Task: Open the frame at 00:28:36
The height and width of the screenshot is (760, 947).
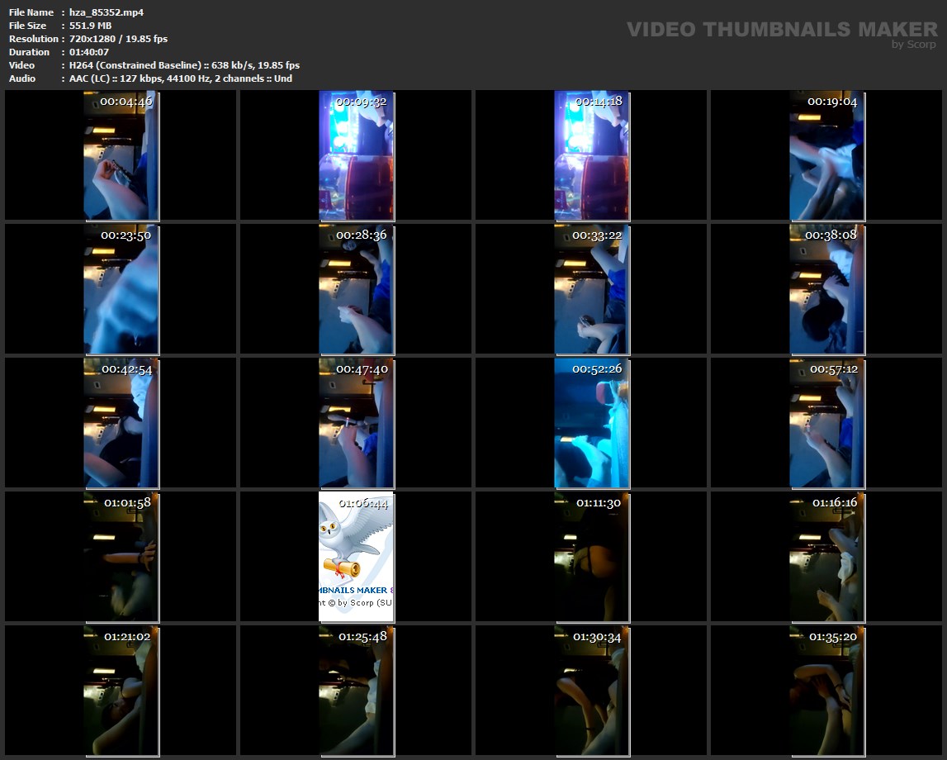Action: pyautogui.click(x=357, y=289)
